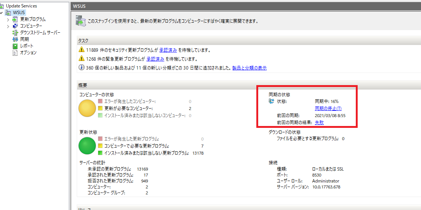Click 拒否された更新プログラム value 949
Viewport: 421px width, 210px height.
pos(145,181)
